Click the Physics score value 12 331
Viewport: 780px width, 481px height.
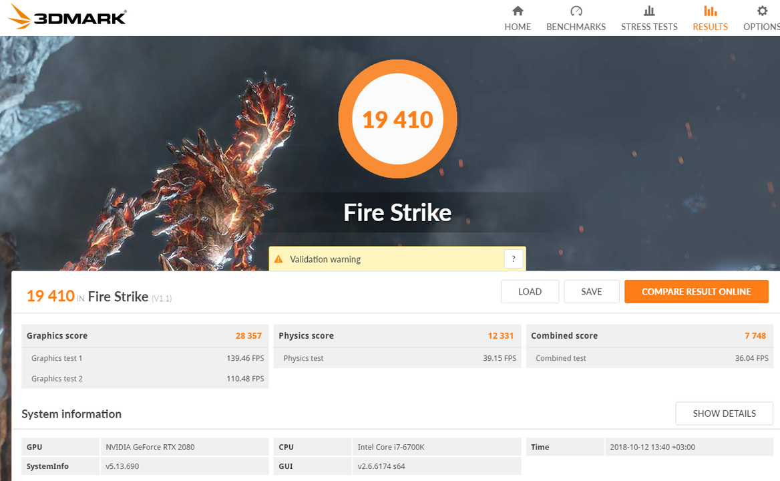point(500,336)
